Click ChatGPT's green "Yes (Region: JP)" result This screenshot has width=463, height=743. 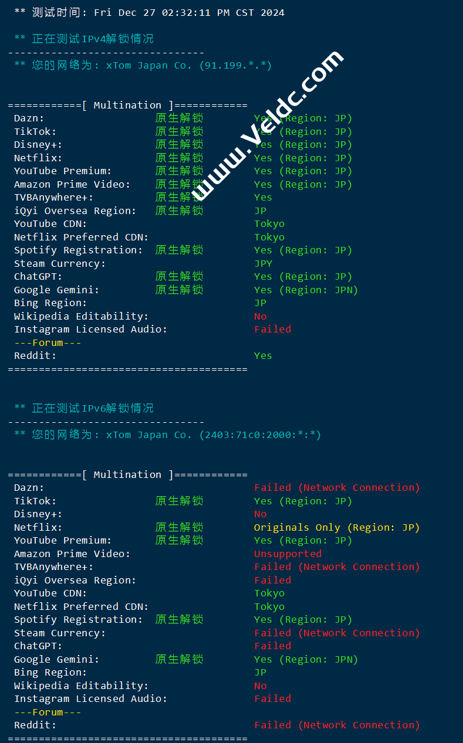pos(303,277)
